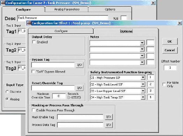Switch to Configure tab in Effect 1 dialog
Viewport: 183px width, 136px height.
pyautogui.click(x=61, y=31)
